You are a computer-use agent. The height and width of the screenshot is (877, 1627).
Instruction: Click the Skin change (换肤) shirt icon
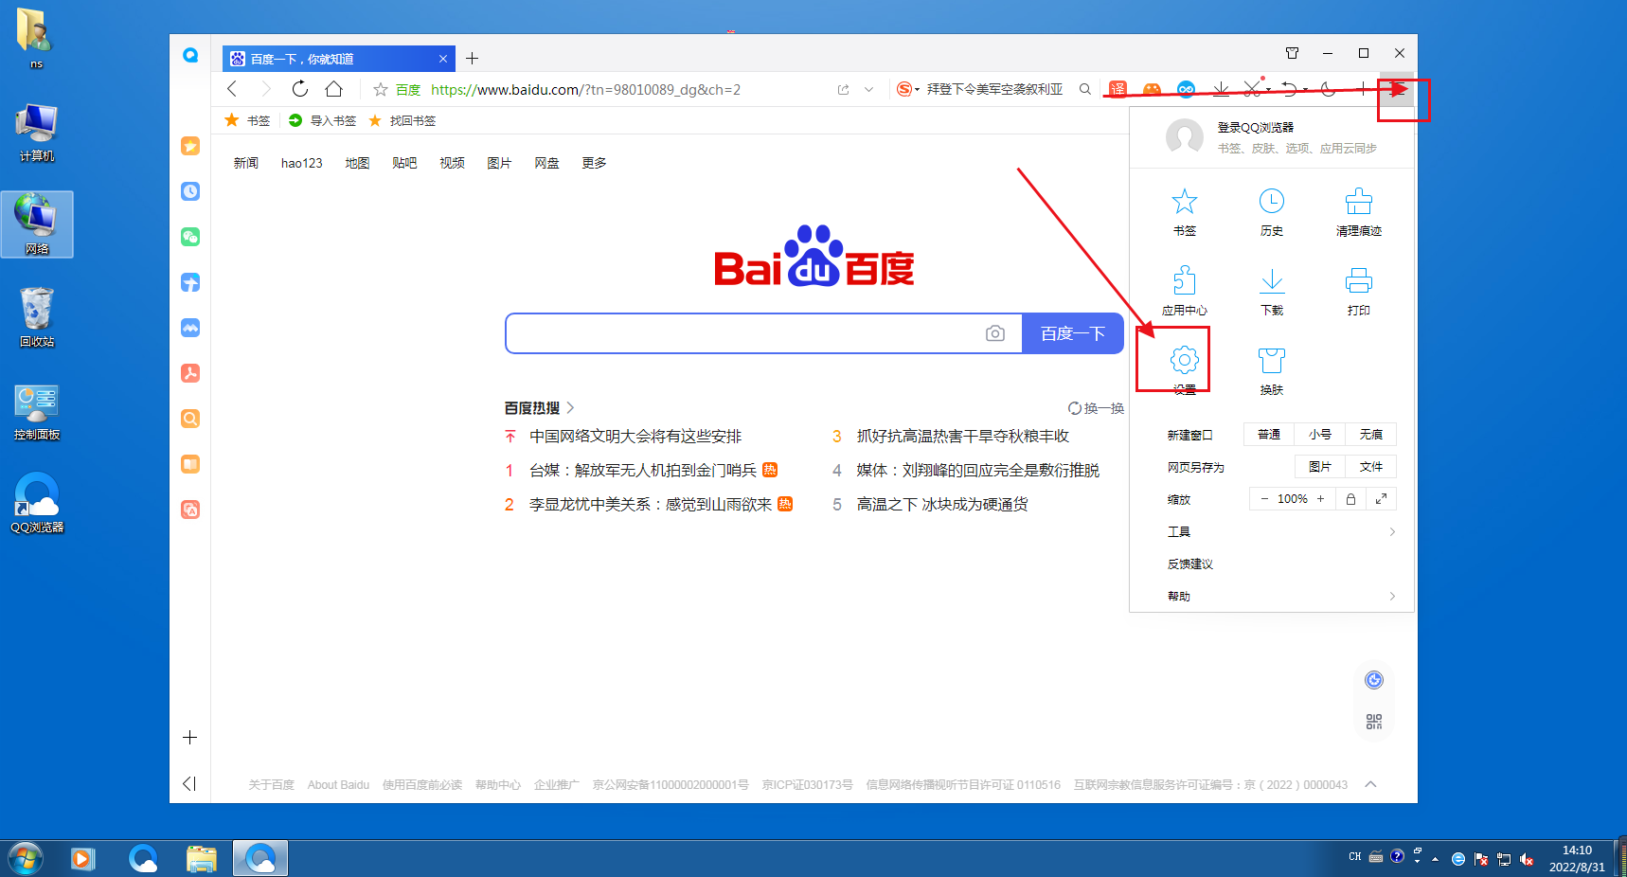click(x=1271, y=360)
